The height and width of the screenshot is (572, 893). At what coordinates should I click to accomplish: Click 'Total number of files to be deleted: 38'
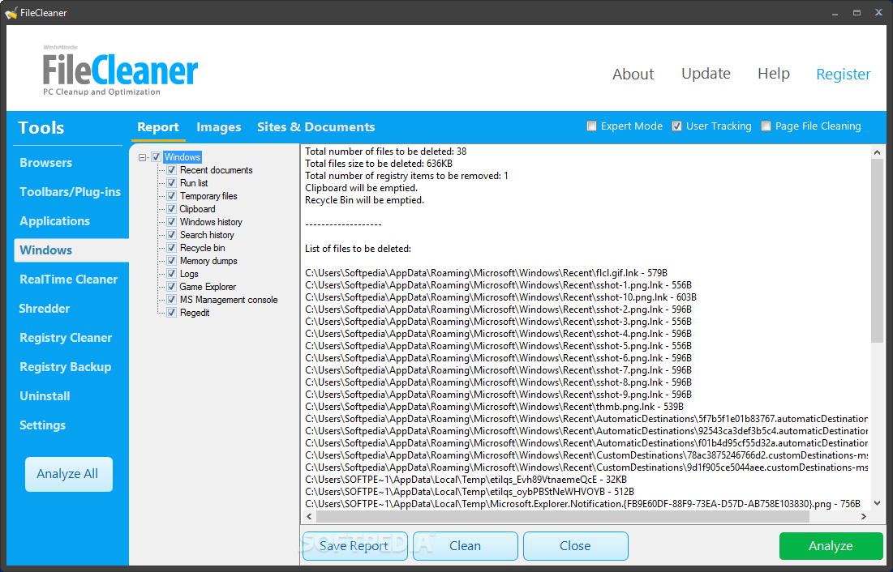tap(385, 152)
